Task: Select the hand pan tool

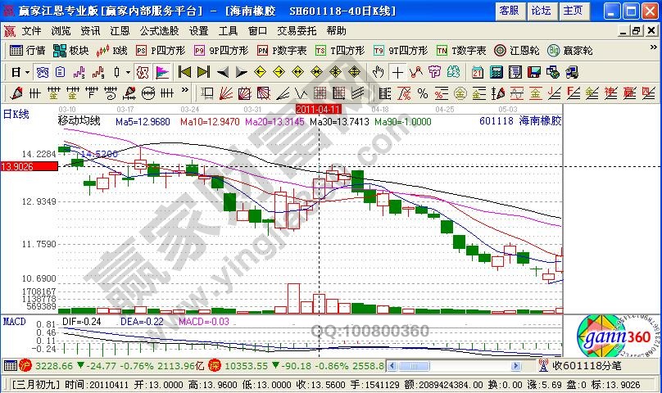Action: (379, 71)
